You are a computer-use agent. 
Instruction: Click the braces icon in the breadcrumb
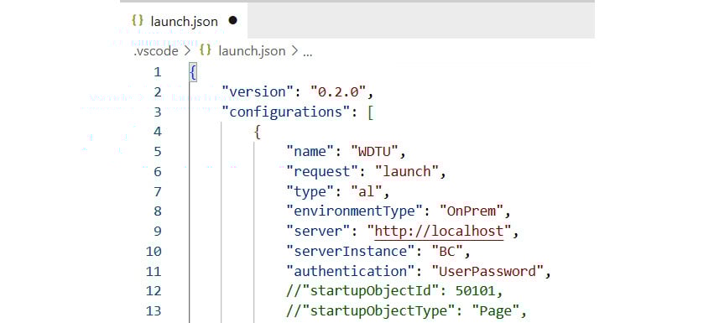206,50
